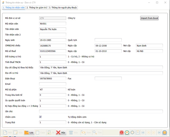
Task: Click the red information icon
Action: click(122, 133)
